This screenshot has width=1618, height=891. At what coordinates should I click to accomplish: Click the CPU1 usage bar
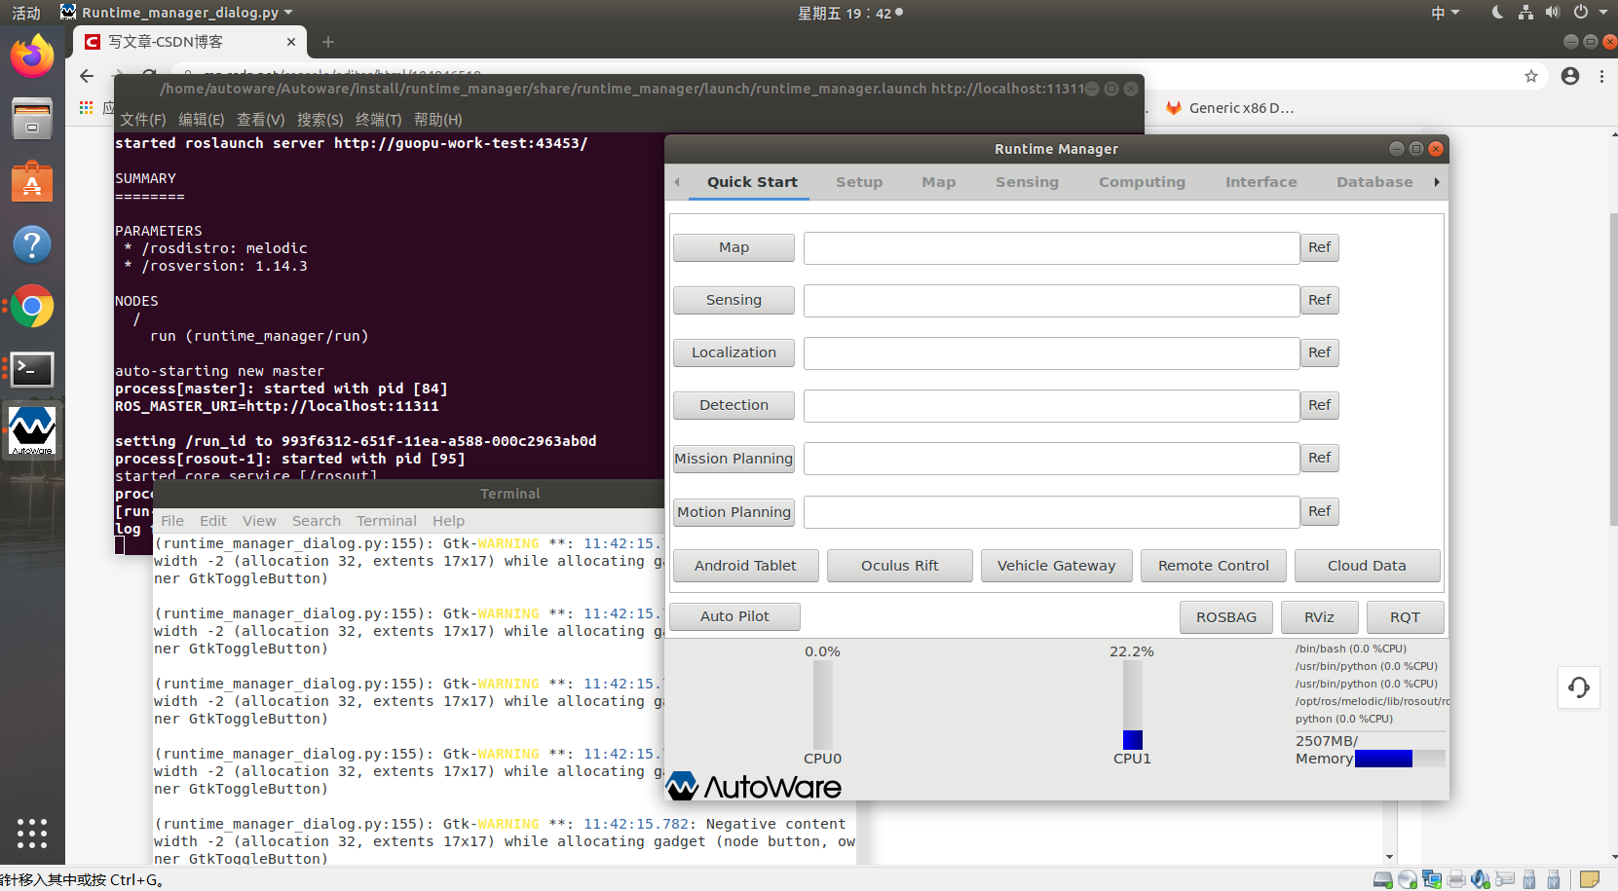[1132, 705]
